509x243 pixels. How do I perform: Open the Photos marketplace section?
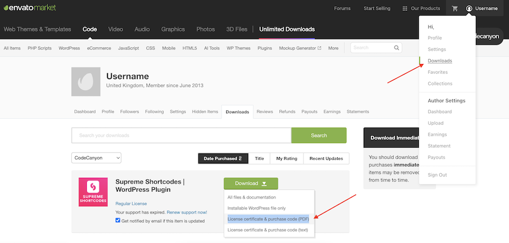[x=205, y=29]
